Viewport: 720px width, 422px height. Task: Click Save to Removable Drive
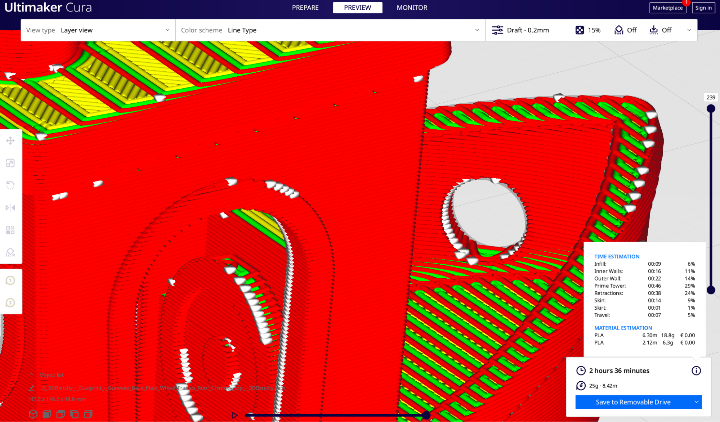(x=633, y=402)
